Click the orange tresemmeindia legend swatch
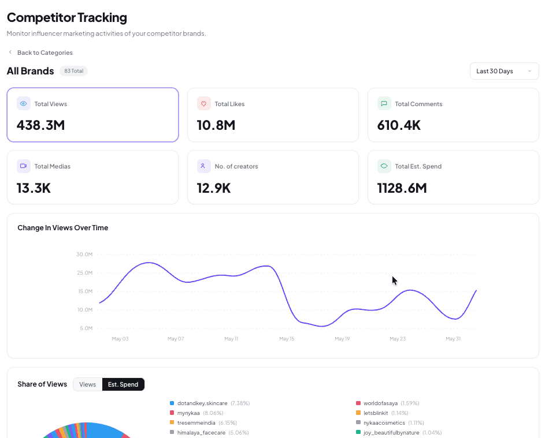This screenshot has width=545, height=438. [172, 423]
